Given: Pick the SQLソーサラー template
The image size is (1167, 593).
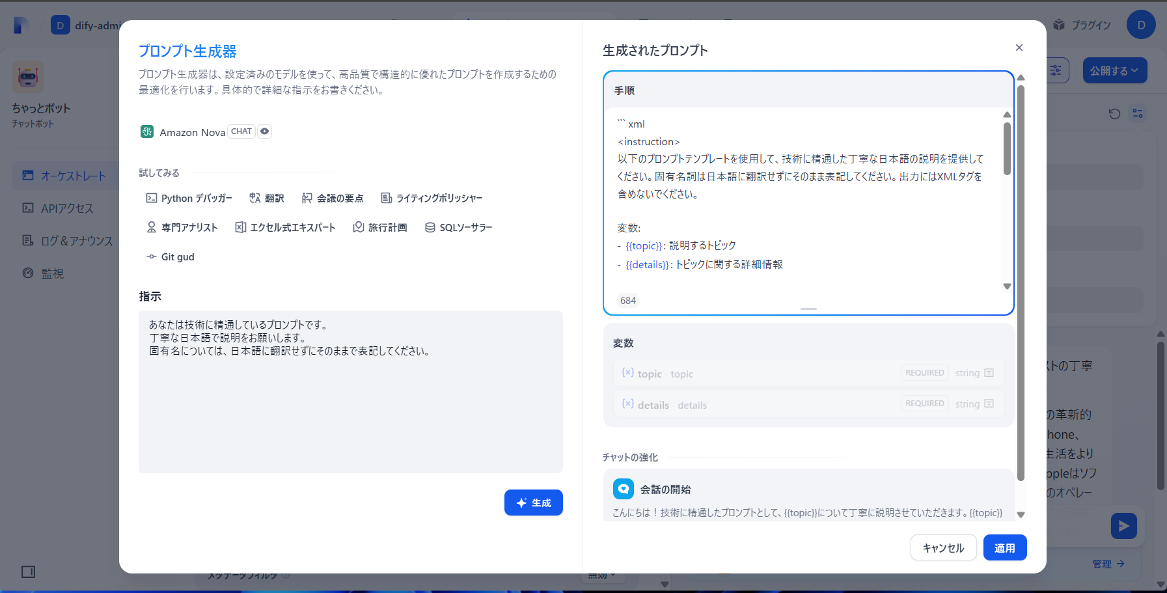Looking at the screenshot, I should (x=458, y=227).
